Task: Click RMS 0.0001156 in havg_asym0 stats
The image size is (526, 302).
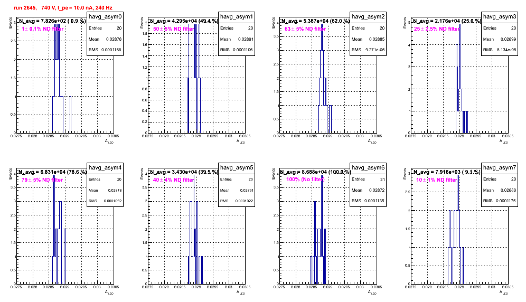Action: [x=105, y=50]
